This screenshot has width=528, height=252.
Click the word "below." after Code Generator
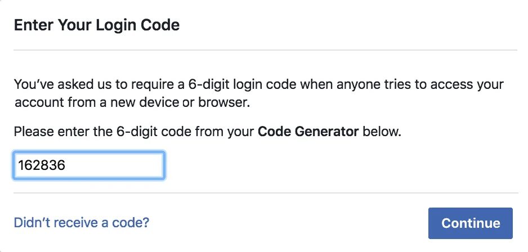382,132
